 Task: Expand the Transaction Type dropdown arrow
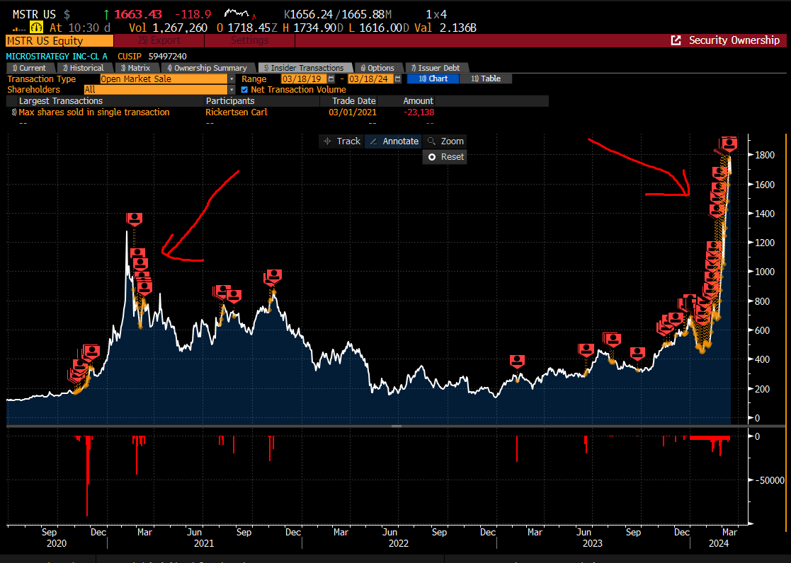click(232, 79)
